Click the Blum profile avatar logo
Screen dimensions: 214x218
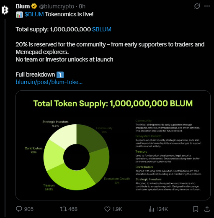[x=5, y=10]
